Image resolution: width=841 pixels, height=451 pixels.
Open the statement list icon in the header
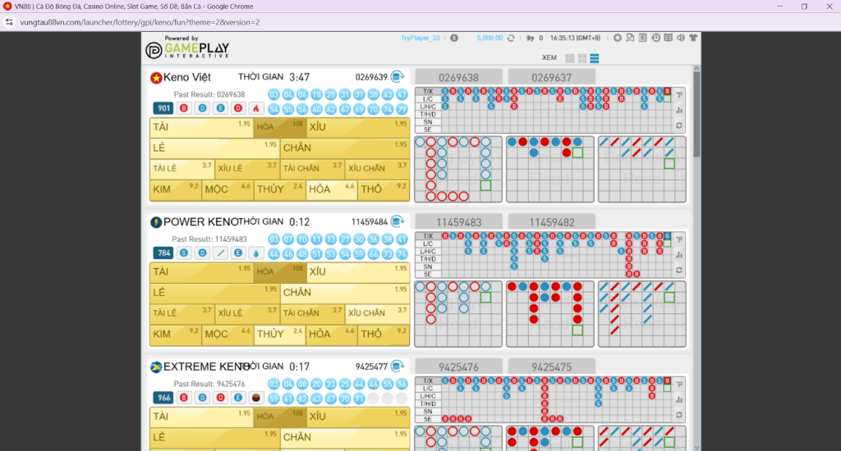click(x=642, y=38)
